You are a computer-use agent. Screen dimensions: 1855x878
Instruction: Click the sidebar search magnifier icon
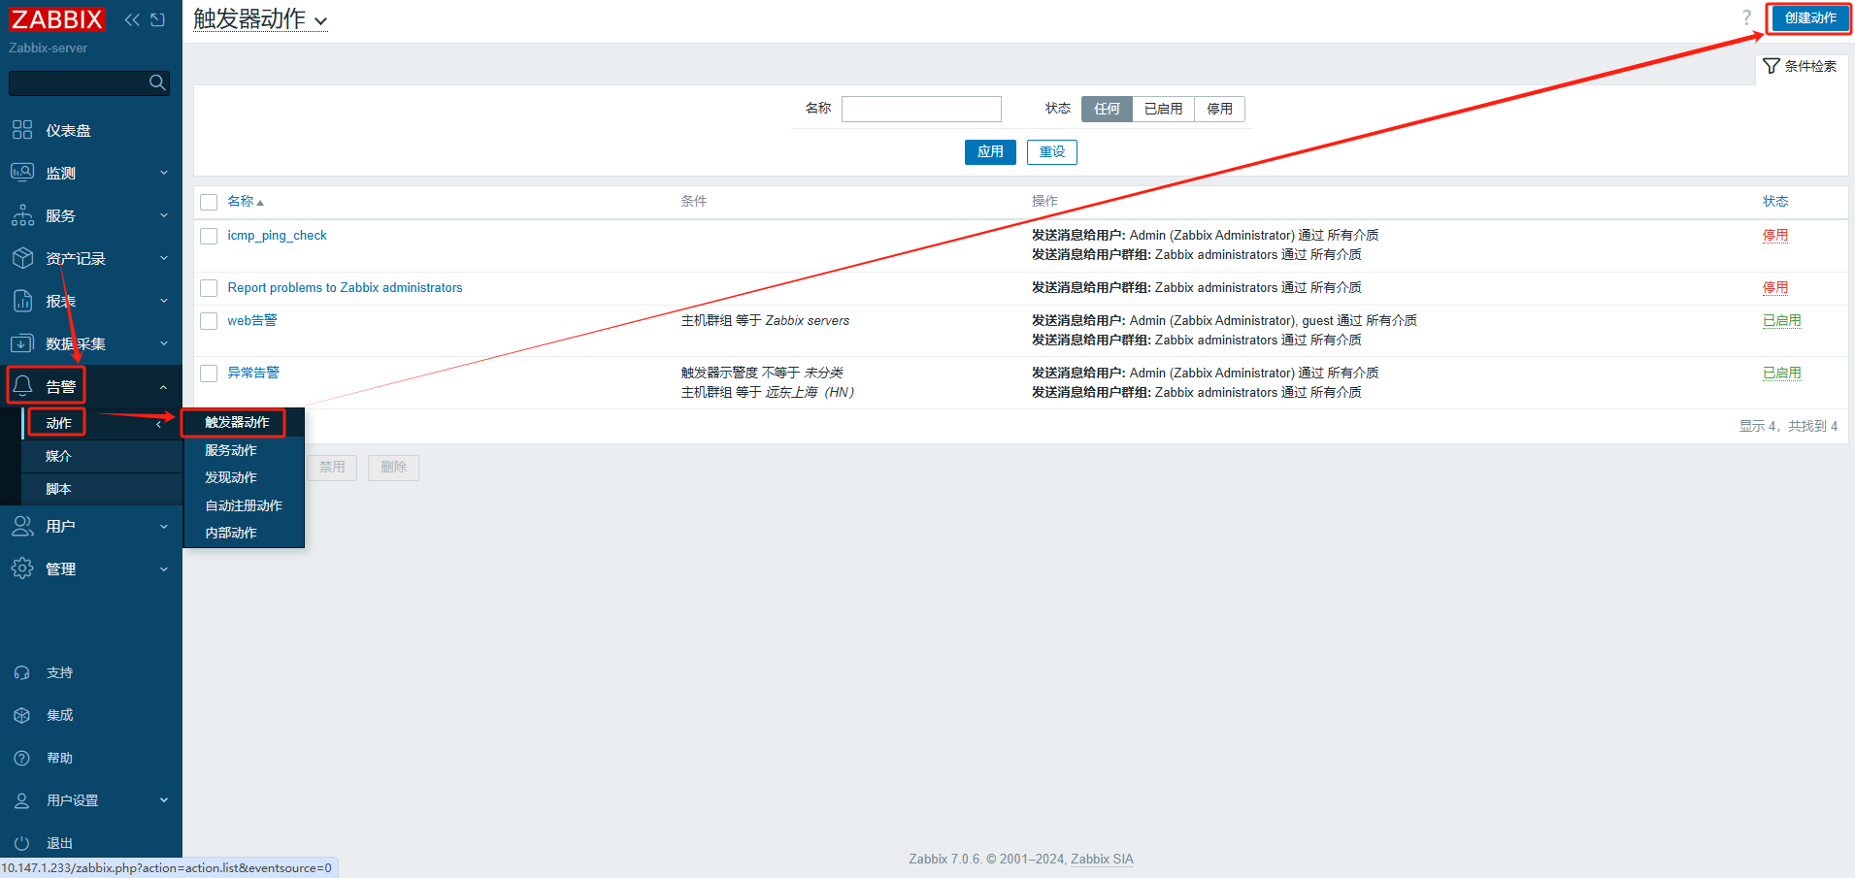157,83
